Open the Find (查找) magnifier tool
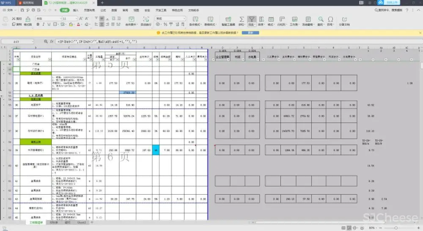 point(321,19)
